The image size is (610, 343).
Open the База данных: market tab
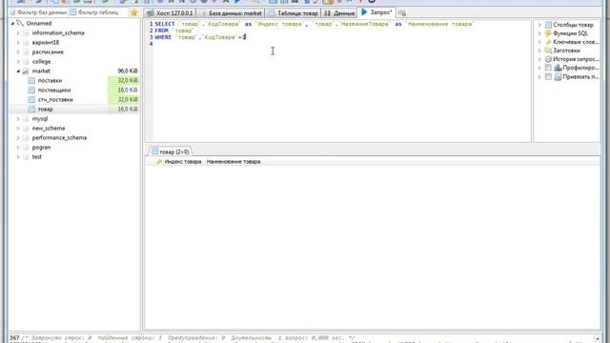(x=231, y=13)
